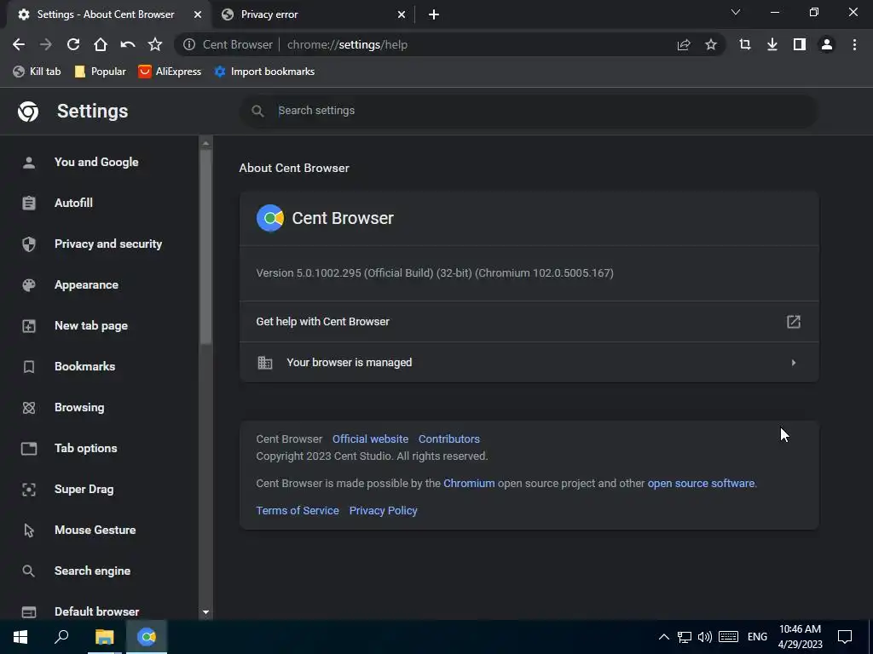873x654 pixels.
Task: Click the share page icon in address bar
Action: click(x=684, y=44)
